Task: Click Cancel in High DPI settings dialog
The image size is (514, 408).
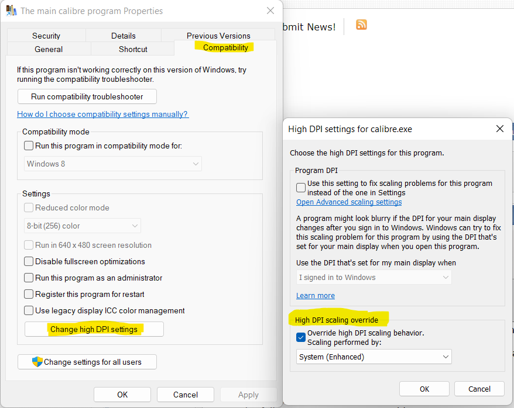Action: 479,389
